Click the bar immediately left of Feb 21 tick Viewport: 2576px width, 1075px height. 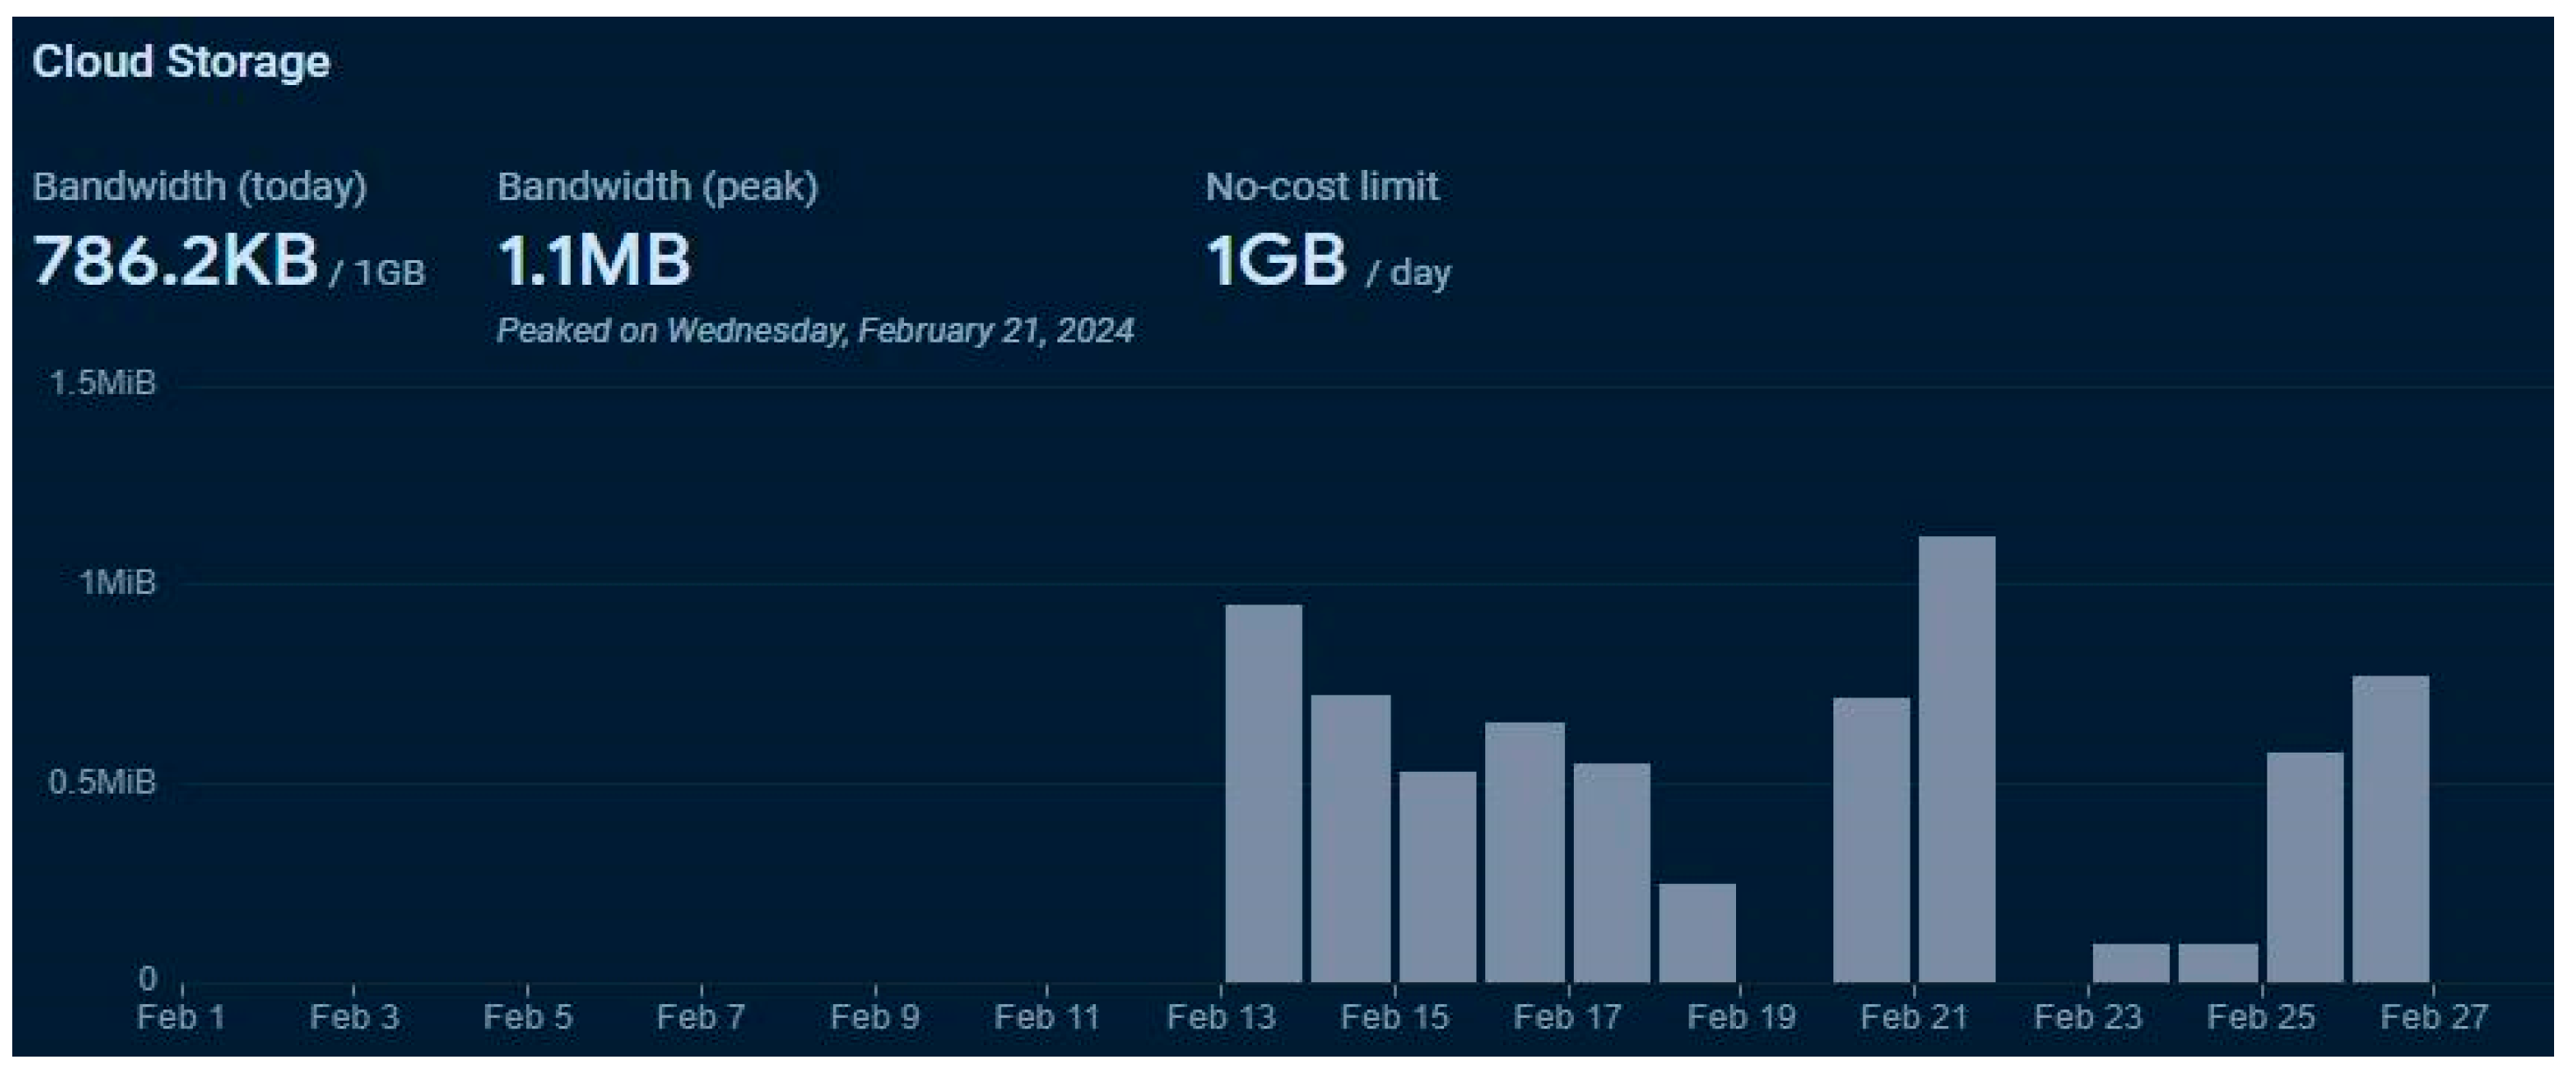pos(1871,840)
